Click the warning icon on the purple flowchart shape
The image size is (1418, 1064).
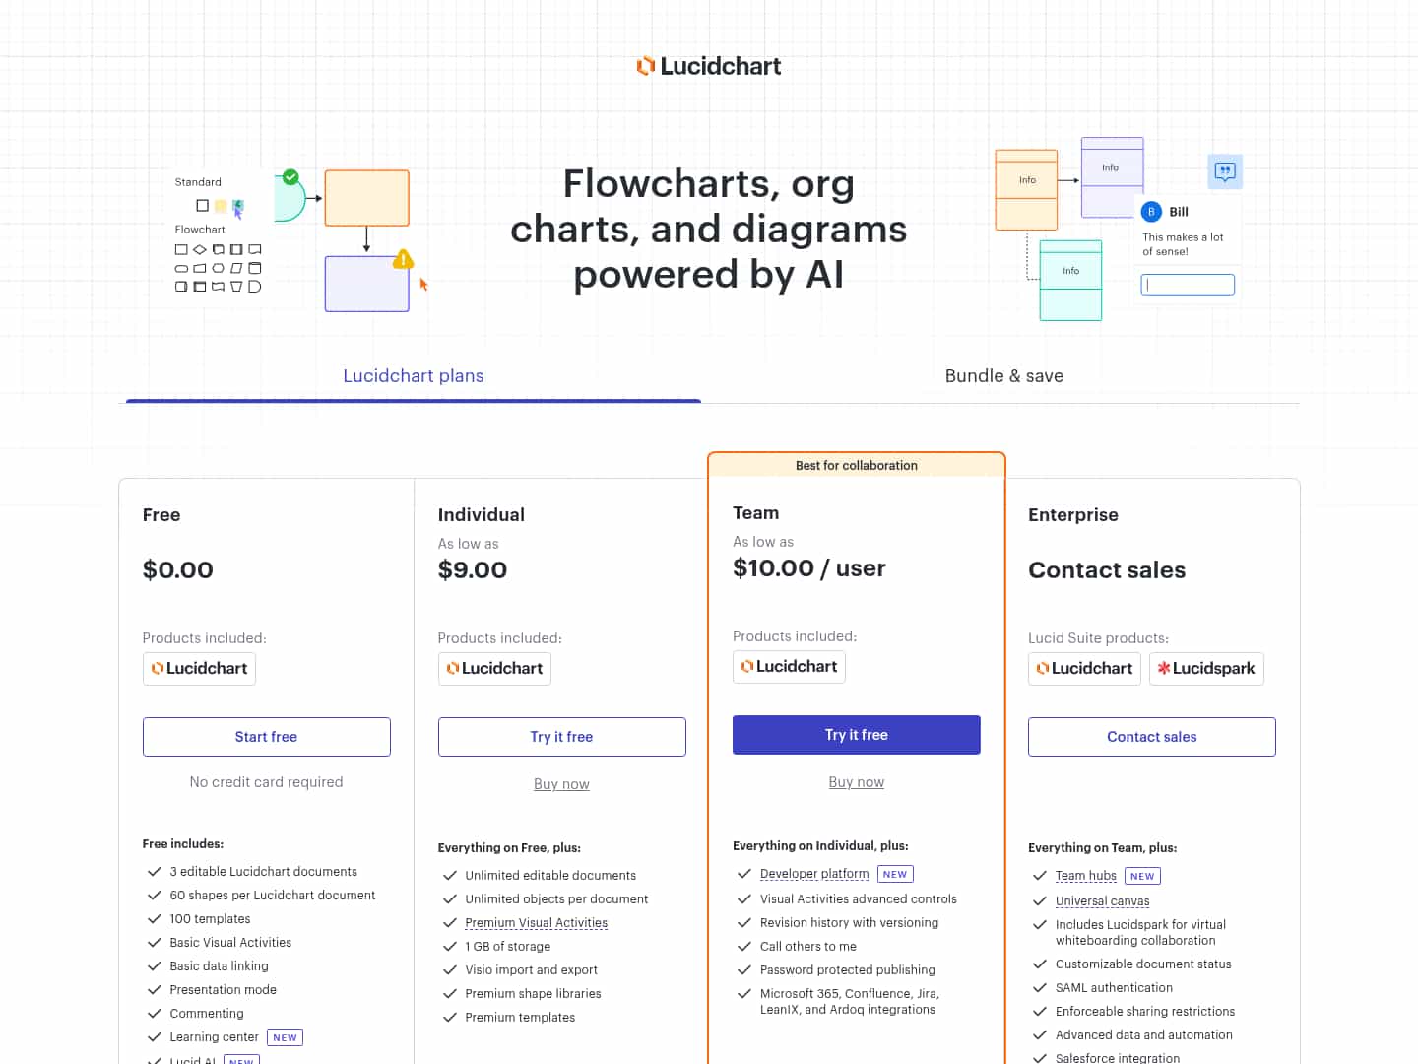403,259
